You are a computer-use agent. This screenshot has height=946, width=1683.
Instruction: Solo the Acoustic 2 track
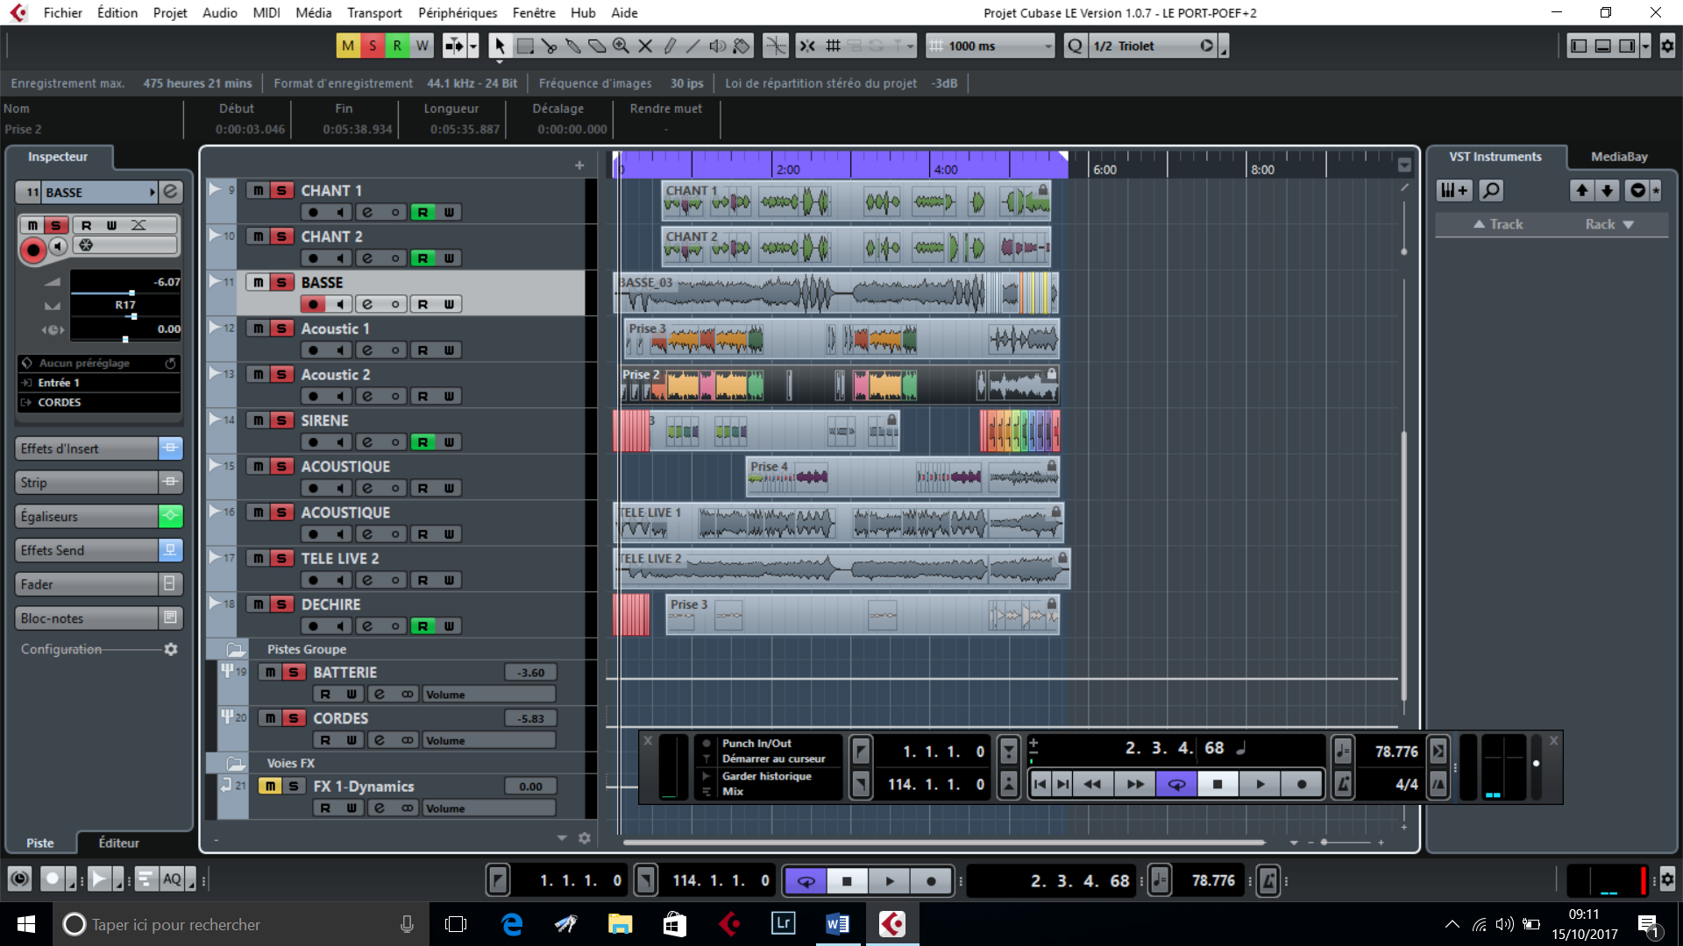click(282, 374)
